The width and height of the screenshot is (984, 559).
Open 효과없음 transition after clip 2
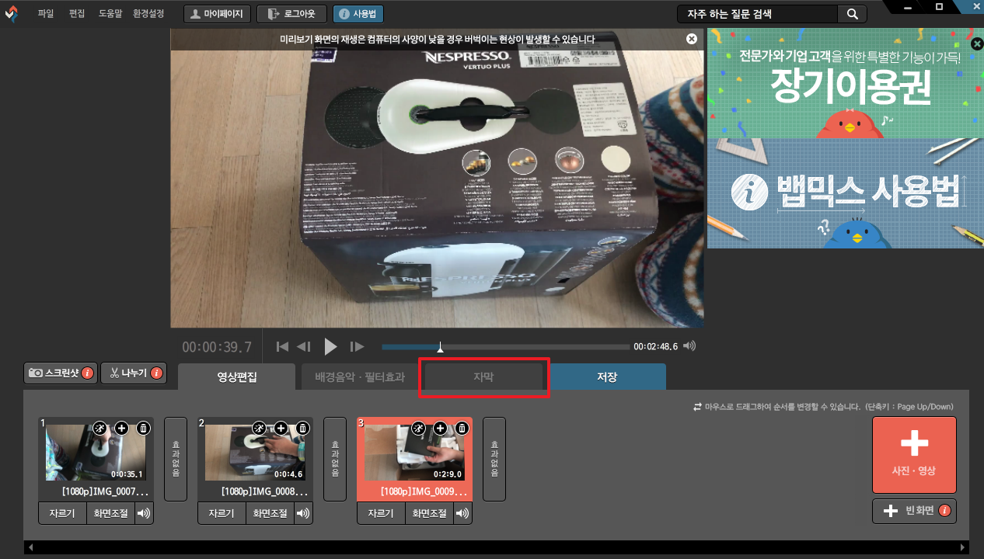coord(335,459)
